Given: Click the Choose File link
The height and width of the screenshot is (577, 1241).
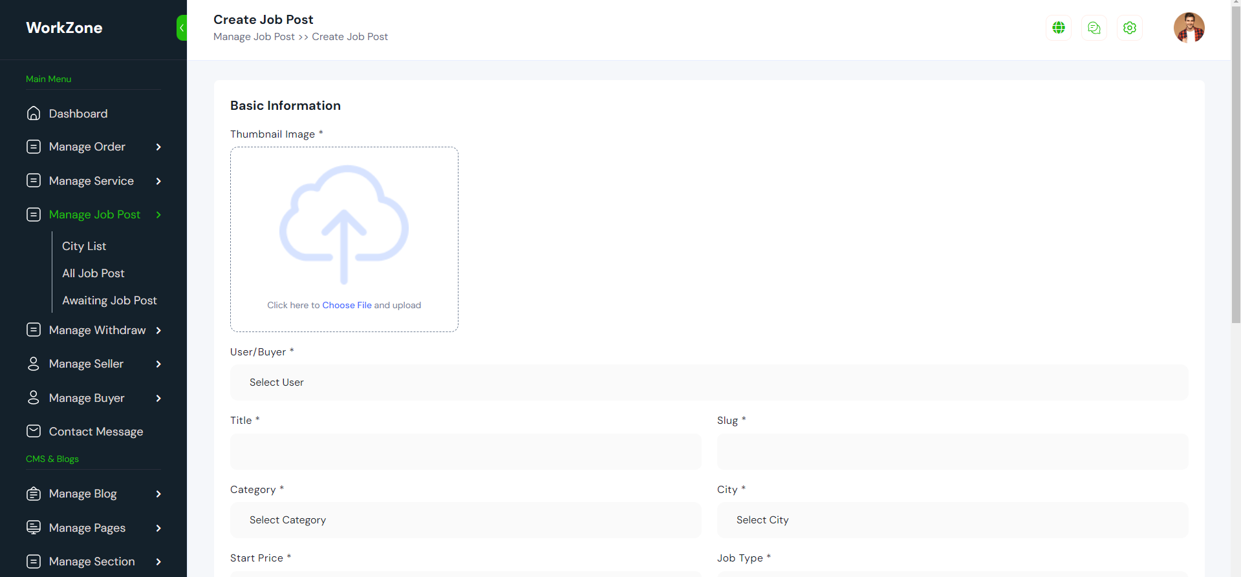Looking at the screenshot, I should pos(347,305).
